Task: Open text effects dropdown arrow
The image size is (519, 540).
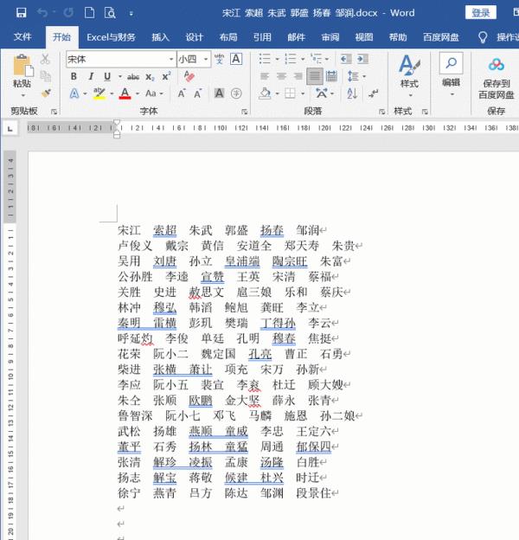Action: click(x=85, y=93)
